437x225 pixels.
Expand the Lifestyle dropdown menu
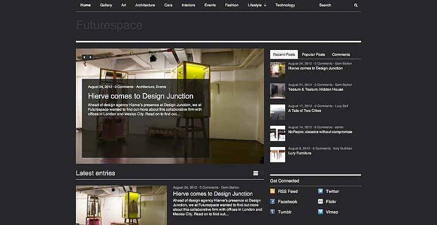pyautogui.click(x=256, y=5)
